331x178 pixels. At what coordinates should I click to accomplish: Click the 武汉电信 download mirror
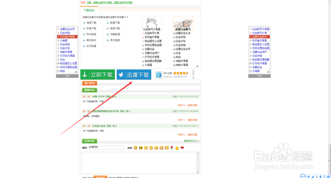(x=115, y=40)
